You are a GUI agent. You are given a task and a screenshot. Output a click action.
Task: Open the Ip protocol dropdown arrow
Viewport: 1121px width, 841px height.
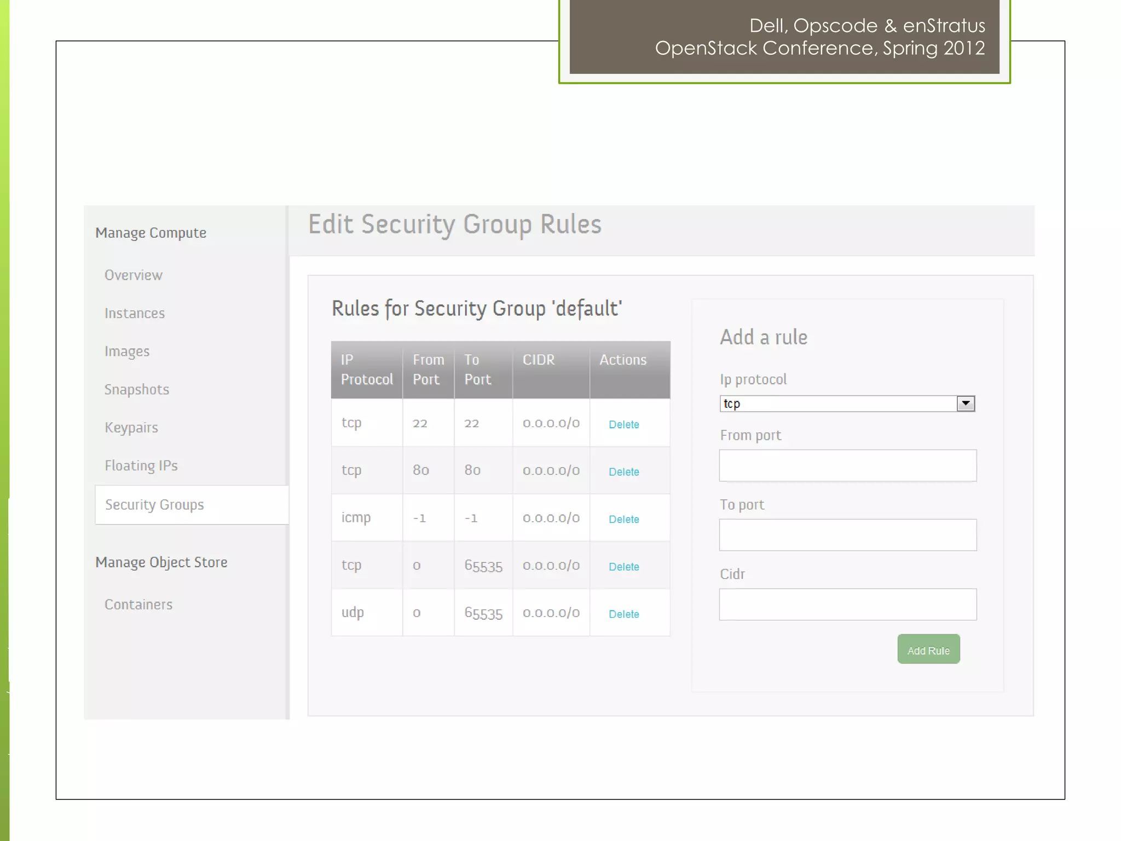coord(966,404)
